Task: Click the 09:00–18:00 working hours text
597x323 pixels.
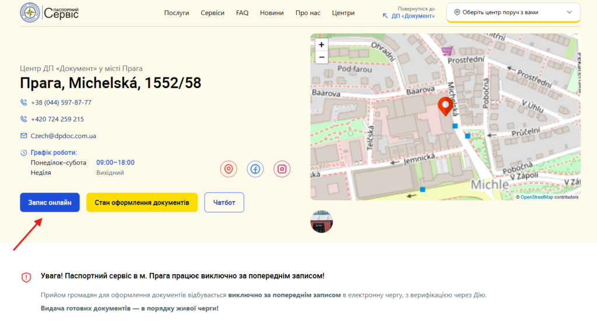Action: (115, 163)
